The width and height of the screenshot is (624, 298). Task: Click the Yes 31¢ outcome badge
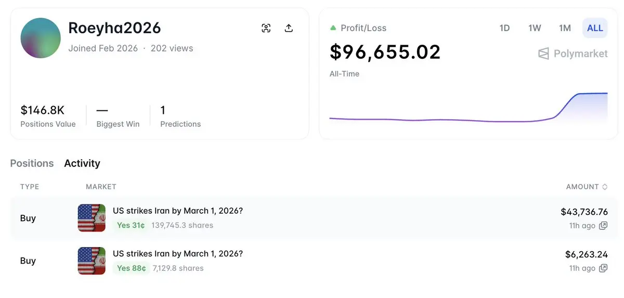[x=131, y=225]
